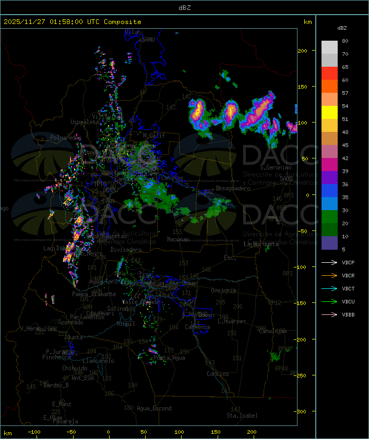Click the dBZ title at the top
This screenshot has width=369, height=439.
pos(185,8)
